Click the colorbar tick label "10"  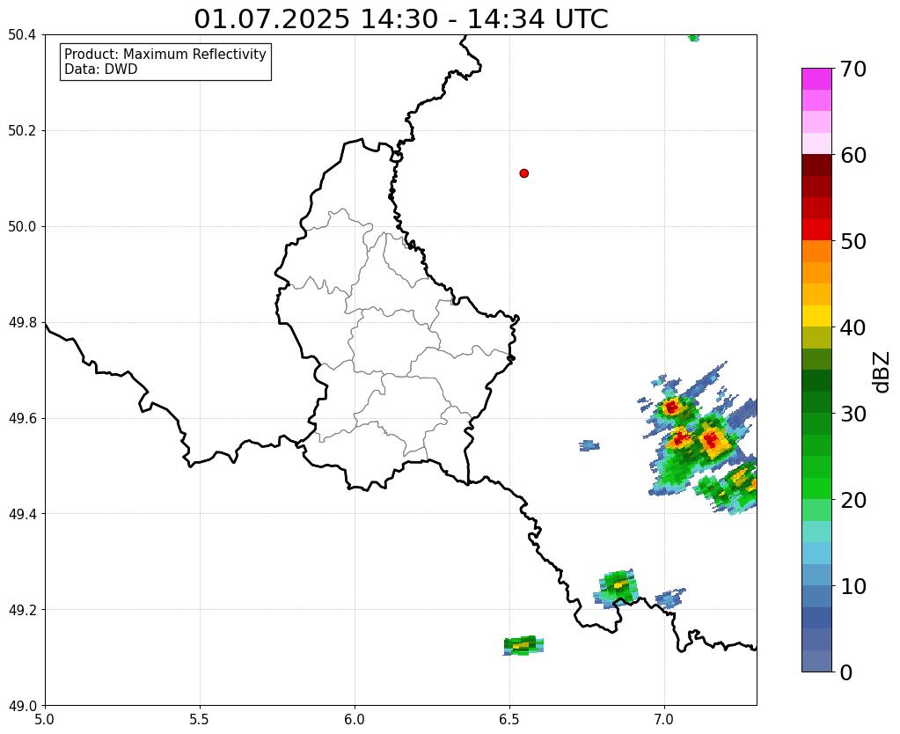coord(852,586)
